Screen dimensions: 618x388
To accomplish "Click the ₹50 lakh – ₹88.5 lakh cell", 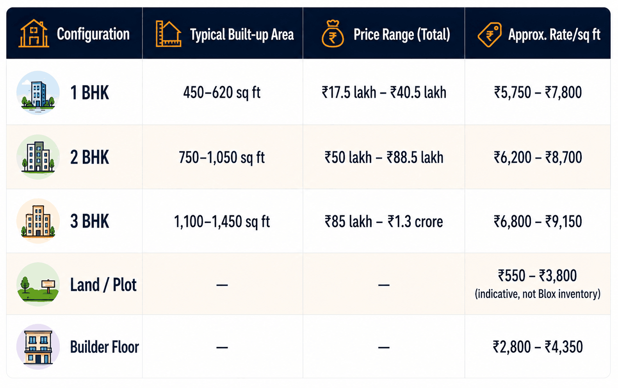I will pyautogui.click(x=384, y=158).
